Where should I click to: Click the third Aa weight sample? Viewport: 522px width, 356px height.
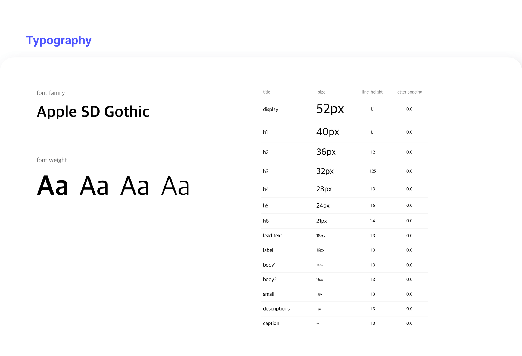135,186
